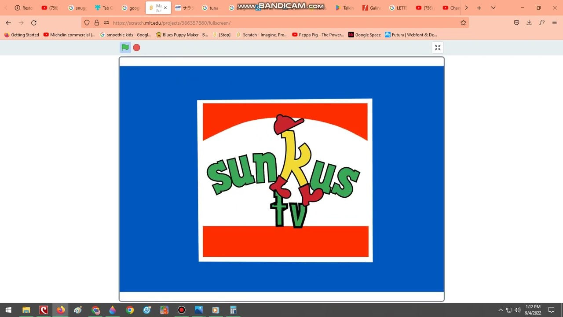Click the red stop sign button
Screen dimensions: 563x317
pyautogui.click(x=136, y=48)
